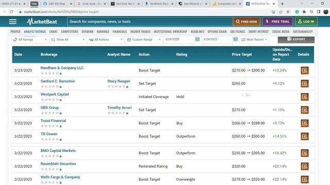The height and width of the screenshot is (185, 330).
Task: Open details for TD Cowen row
Action: point(305,136)
